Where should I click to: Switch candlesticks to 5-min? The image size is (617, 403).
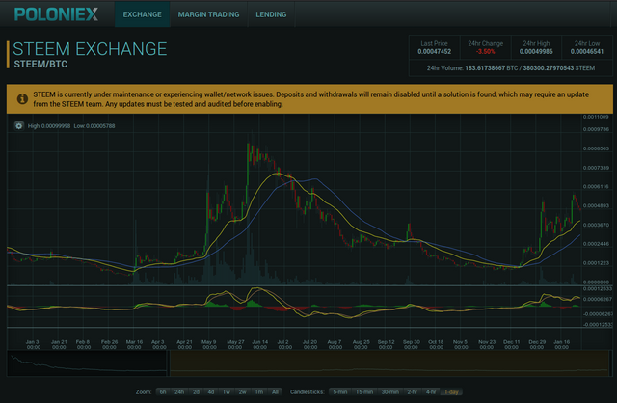(340, 392)
